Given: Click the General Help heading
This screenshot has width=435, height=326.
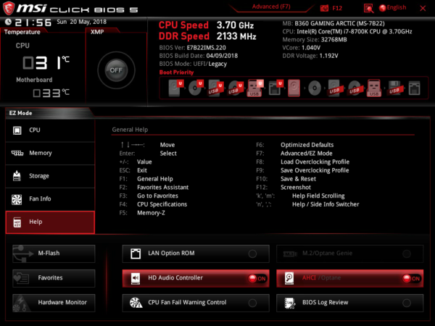Looking at the screenshot, I should 130,130.
